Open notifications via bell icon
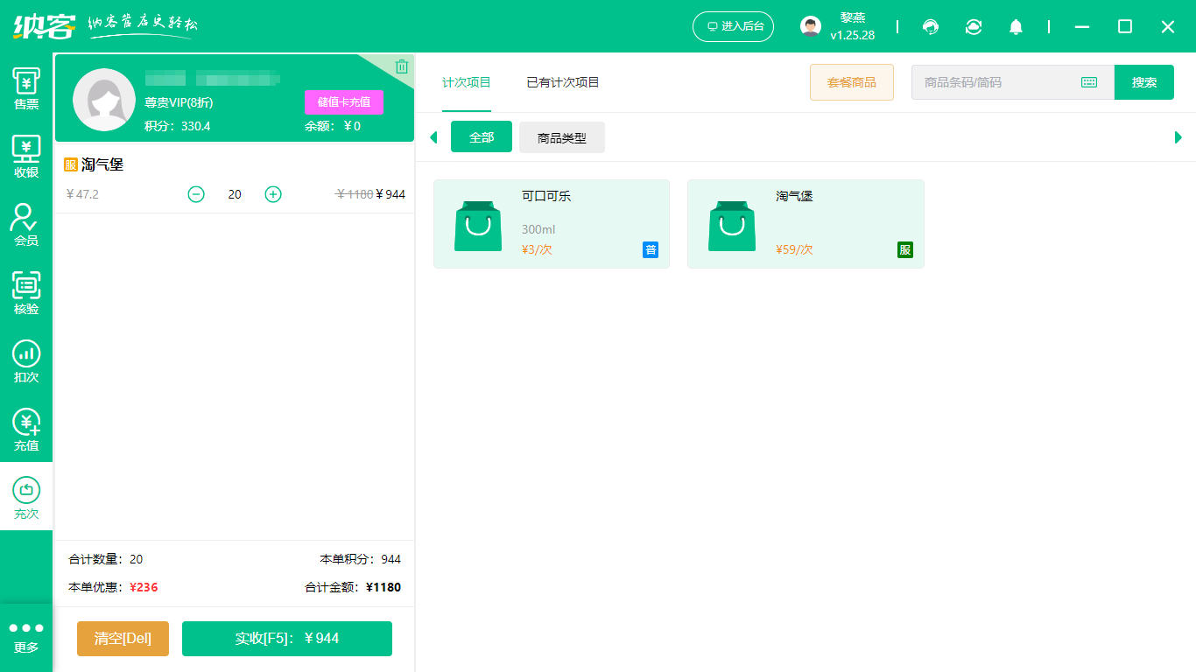This screenshot has height=672, width=1196. (1017, 27)
